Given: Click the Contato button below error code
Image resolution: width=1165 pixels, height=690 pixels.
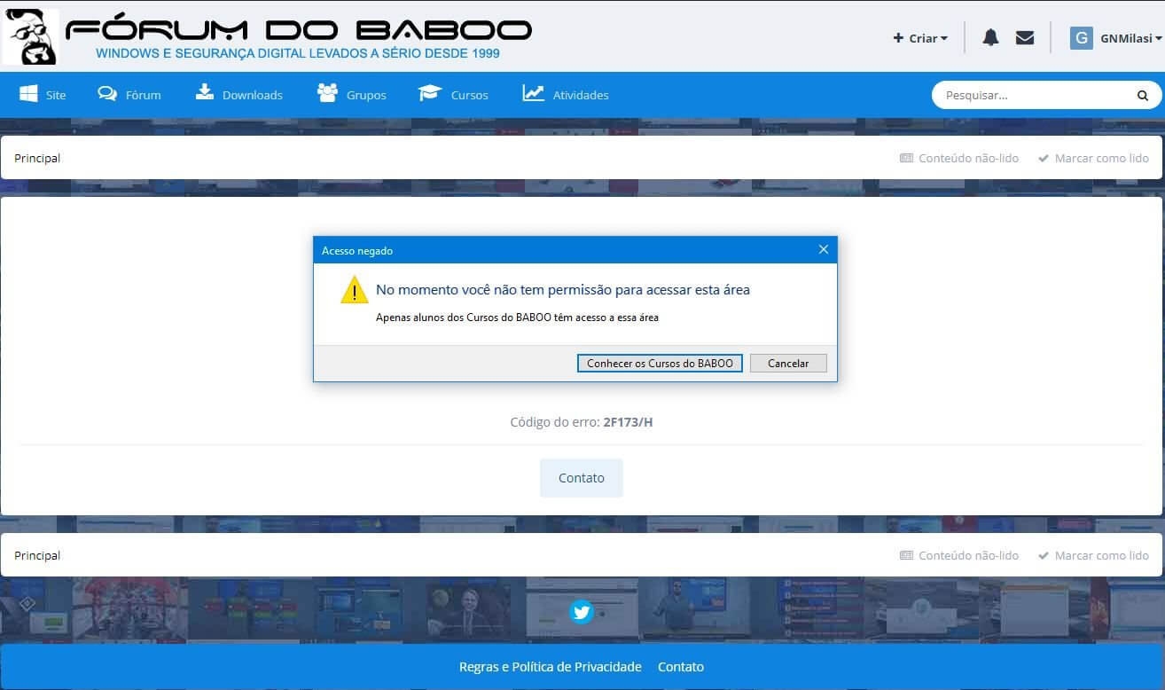Looking at the screenshot, I should pos(582,478).
